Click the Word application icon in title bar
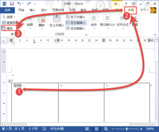 5,4
